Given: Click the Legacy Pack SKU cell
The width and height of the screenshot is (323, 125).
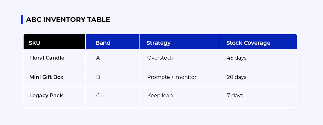Looking at the screenshot, I should [x=54, y=97].
